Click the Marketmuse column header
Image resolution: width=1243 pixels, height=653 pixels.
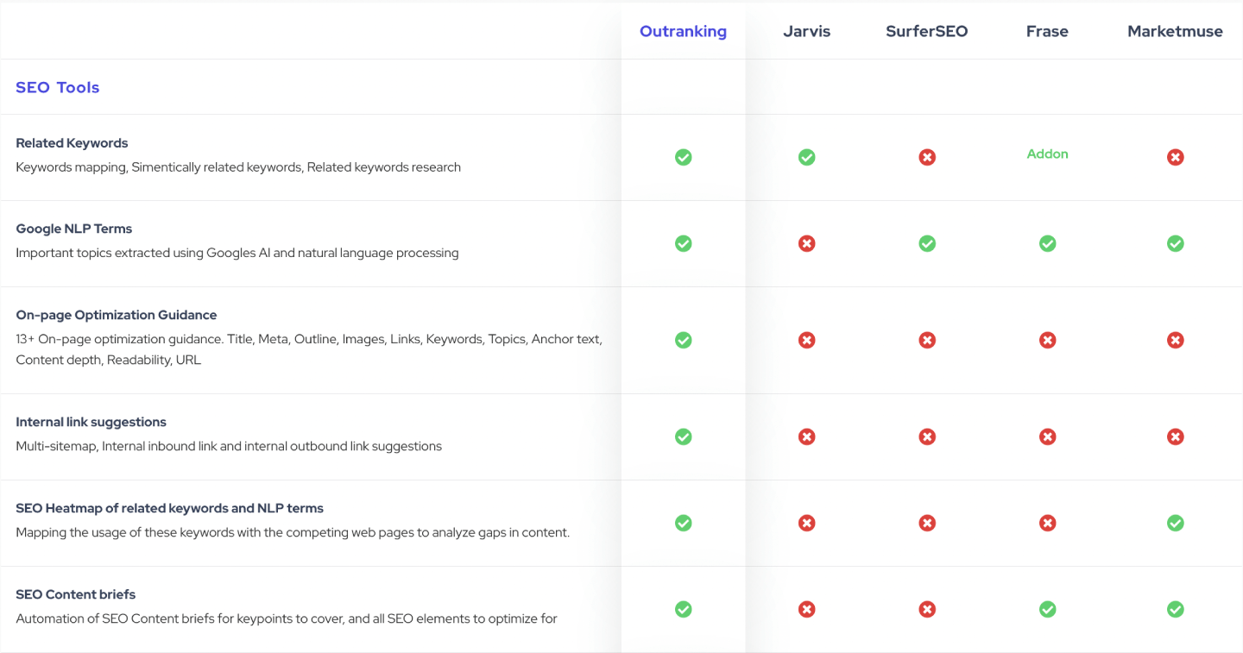pyautogui.click(x=1175, y=31)
